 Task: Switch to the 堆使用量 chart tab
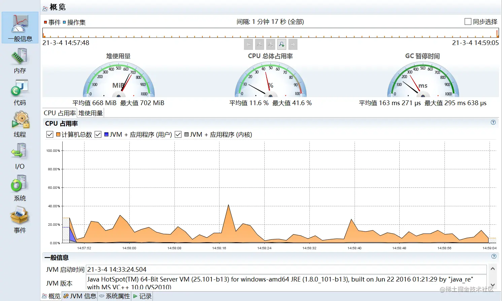pyautogui.click(x=91, y=113)
